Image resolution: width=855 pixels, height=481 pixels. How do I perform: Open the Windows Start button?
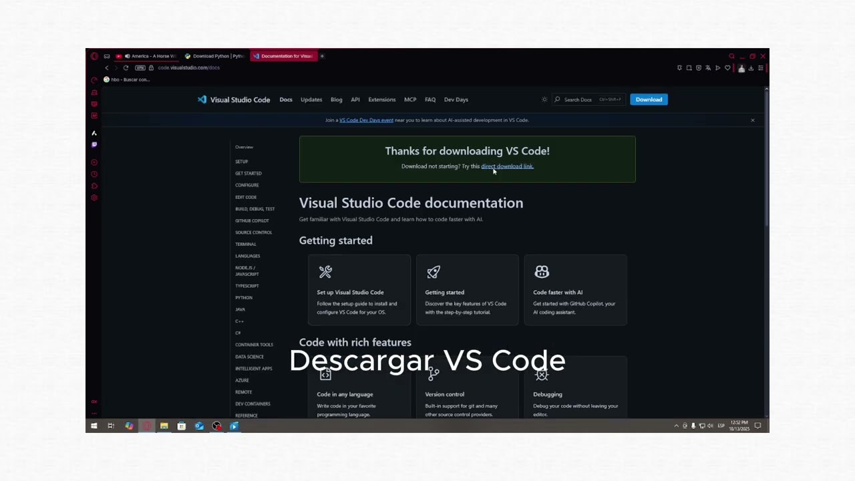pyautogui.click(x=94, y=426)
